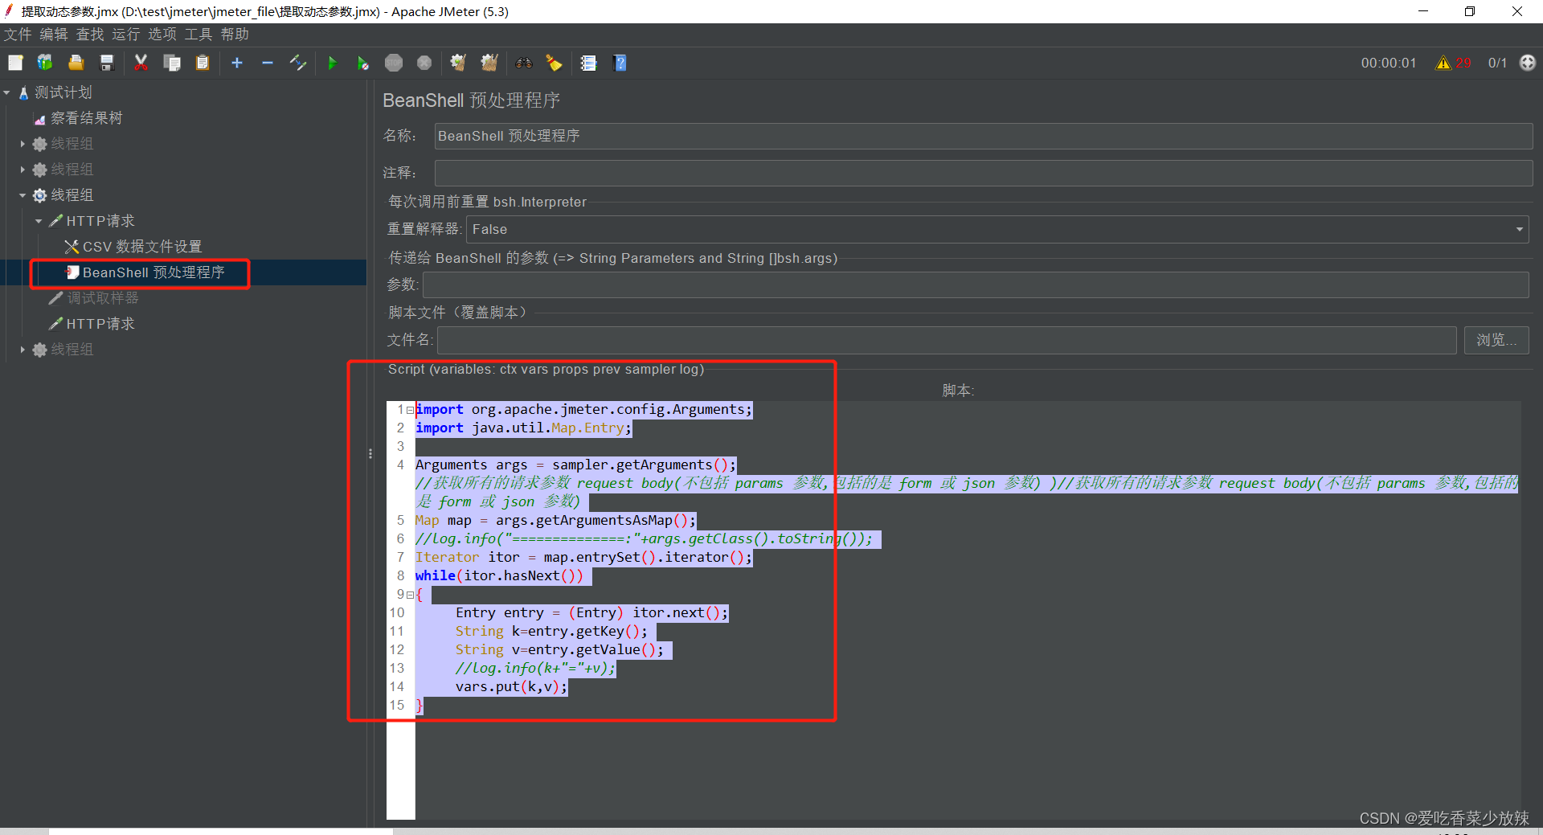Expand the first disabled 线程组 node
This screenshot has height=835, width=1543.
(x=23, y=144)
